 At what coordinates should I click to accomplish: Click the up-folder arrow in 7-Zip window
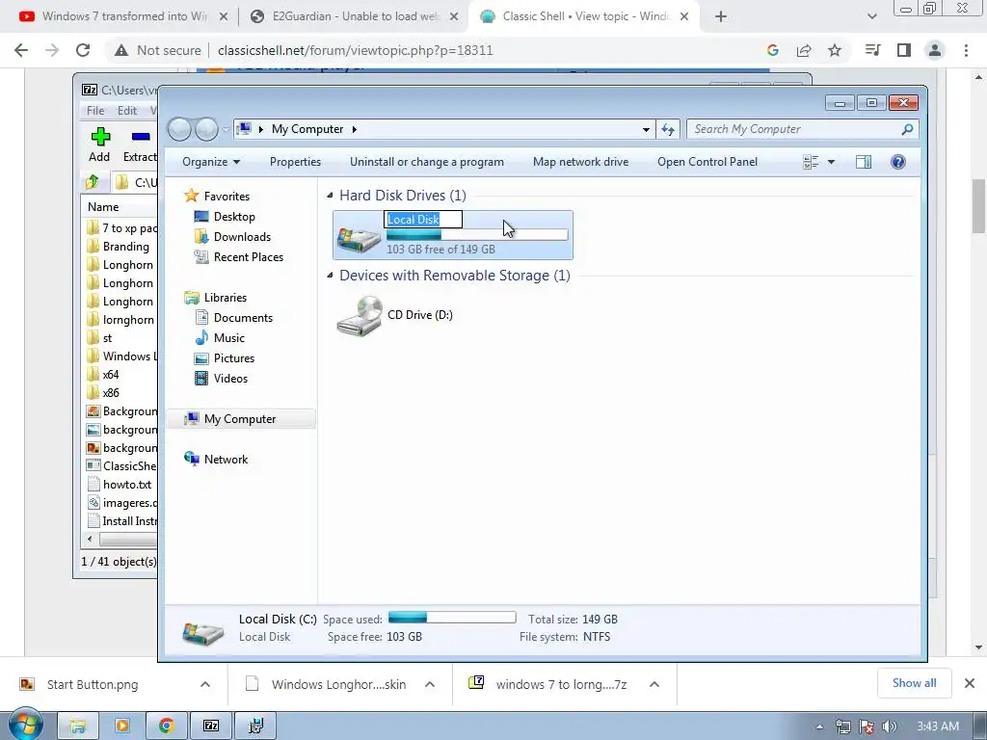click(x=93, y=182)
